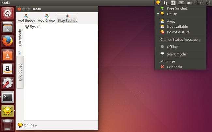212x132 pixels.
Task: Click the Kadu sun icon in launcher
Action: click(x=8, y=111)
